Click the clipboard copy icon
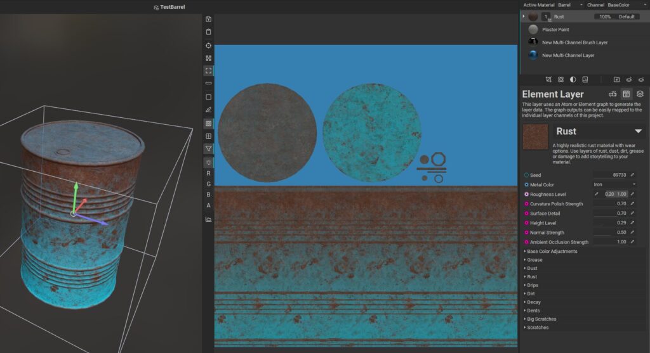This screenshot has width=650, height=353. (208, 32)
